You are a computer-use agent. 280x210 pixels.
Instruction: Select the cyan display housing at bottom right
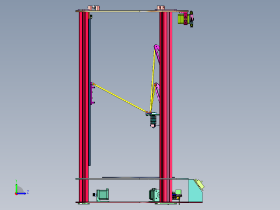195,191
